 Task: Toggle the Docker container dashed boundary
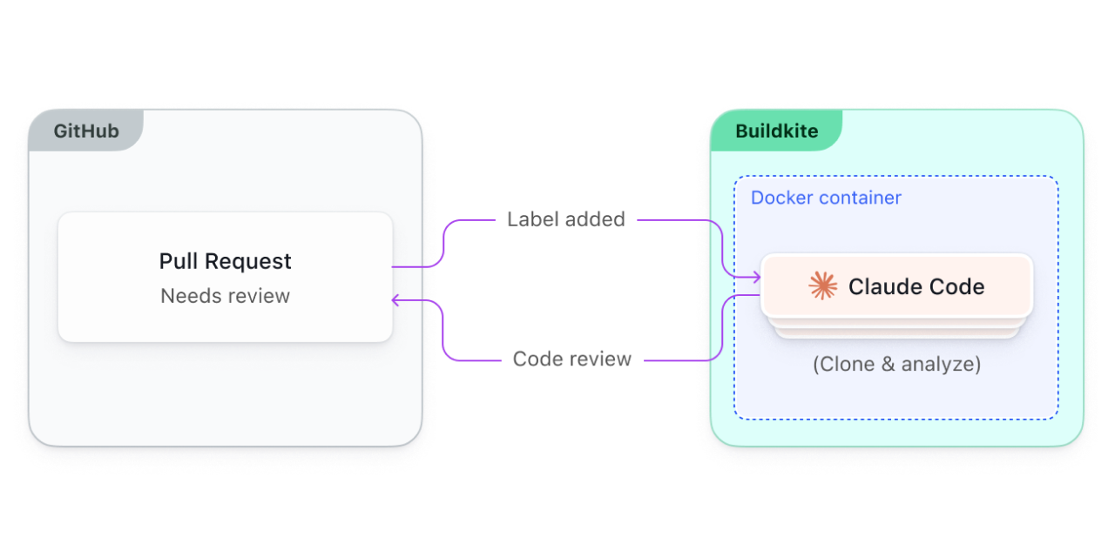896,177
